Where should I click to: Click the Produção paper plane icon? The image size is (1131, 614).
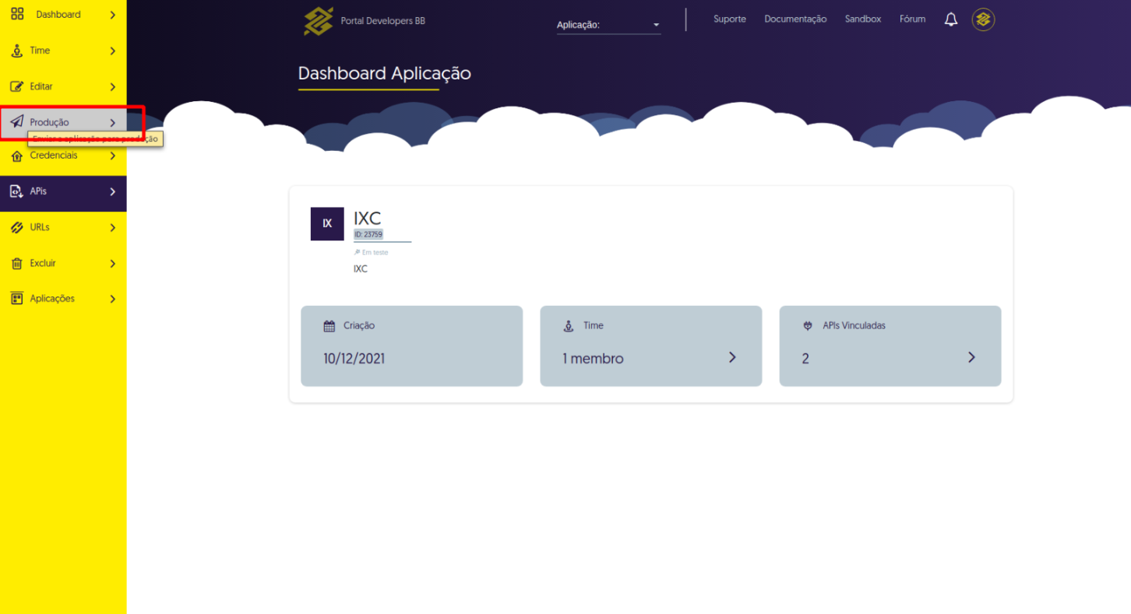pos(16,122)
